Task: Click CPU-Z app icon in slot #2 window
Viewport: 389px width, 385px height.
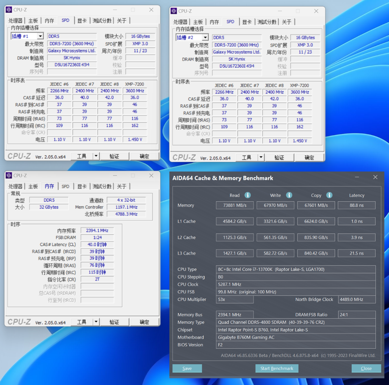Action: tap(174, 11)
